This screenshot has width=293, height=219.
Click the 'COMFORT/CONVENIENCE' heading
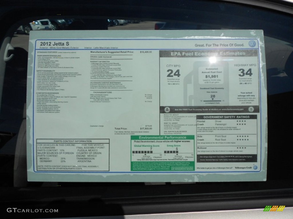(47, 93)
